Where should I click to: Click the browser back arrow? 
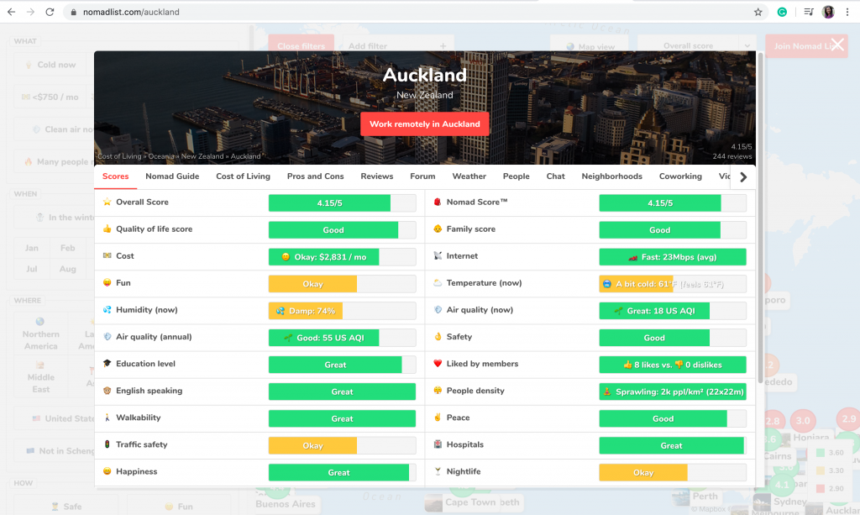click(11, 13)
